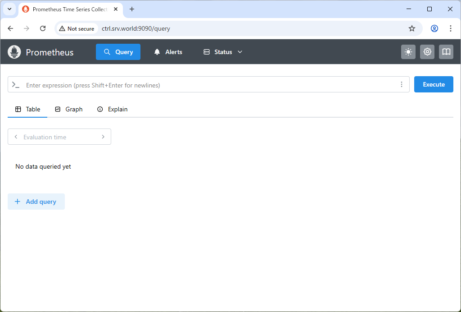Open the documentation book icon
This screenshot has width=461, height=312.
tap(446, 52)
